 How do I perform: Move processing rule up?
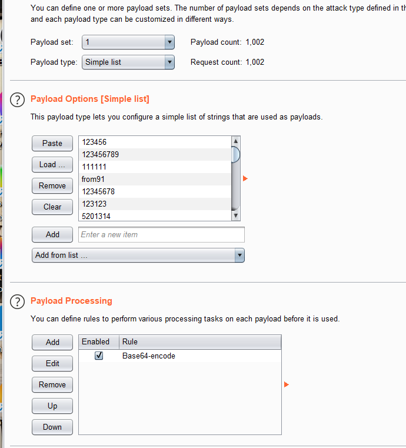click(52, 406)
